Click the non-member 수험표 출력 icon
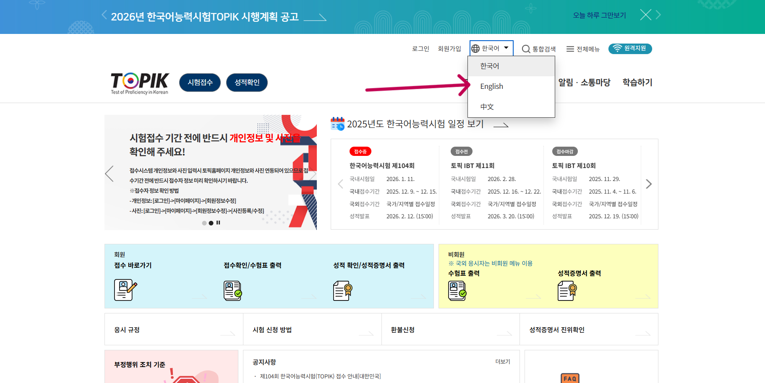This screenshot has width=765, height=383. pyautogui.click(x=457, y=290)
